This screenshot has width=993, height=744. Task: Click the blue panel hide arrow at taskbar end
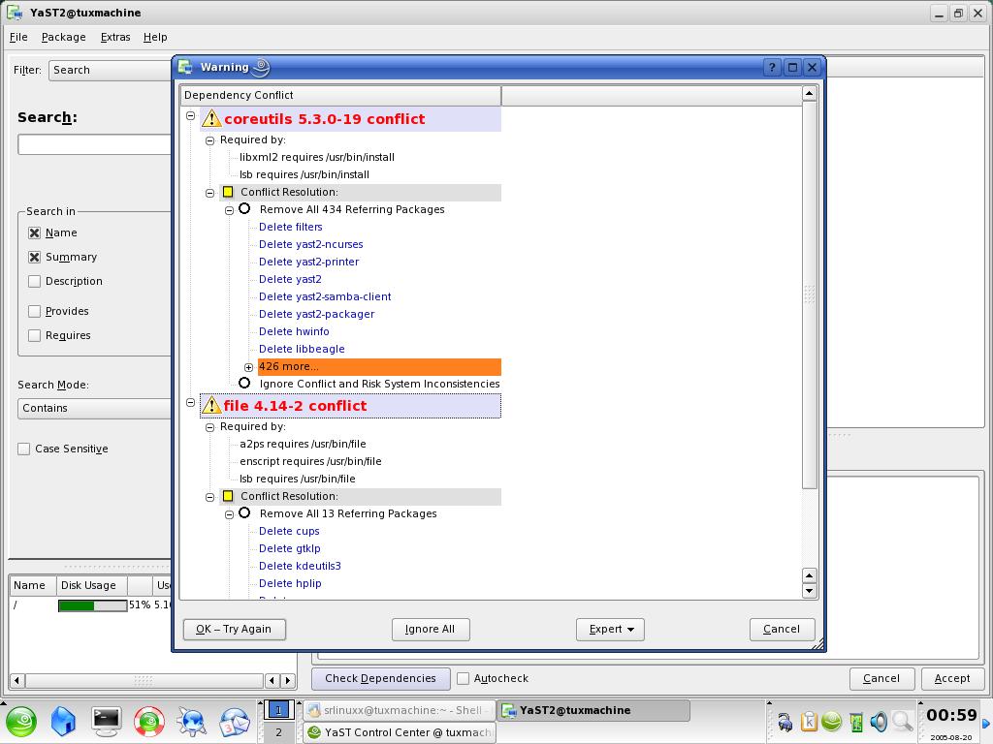[986, 723]
